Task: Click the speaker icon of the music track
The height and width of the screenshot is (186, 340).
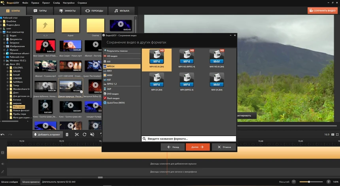Action: 3,164
